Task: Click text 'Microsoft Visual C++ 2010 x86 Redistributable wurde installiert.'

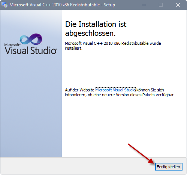Action: pyautogui.click(x=113, y=46)
